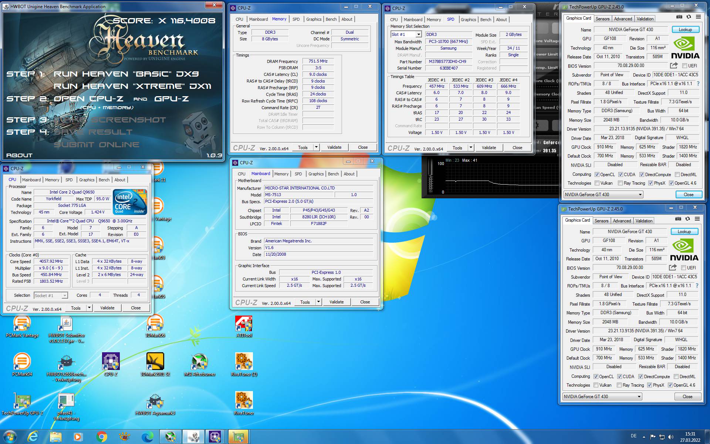Select the pifast41 shortcut on desktop
The width and height of the screenshot is (710, 444).
tap(67, 407)
